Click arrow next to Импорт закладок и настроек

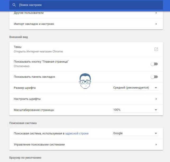156,24
